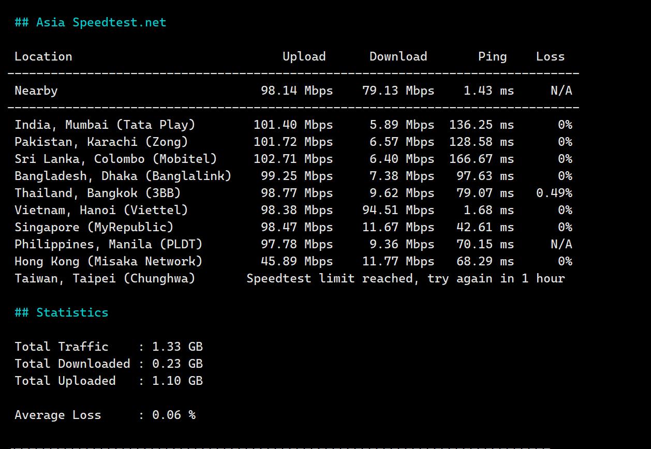Viewport: 651px width, 449px height.
Task: Click the 0.49% loss value for Thailand
Action: 554,193
